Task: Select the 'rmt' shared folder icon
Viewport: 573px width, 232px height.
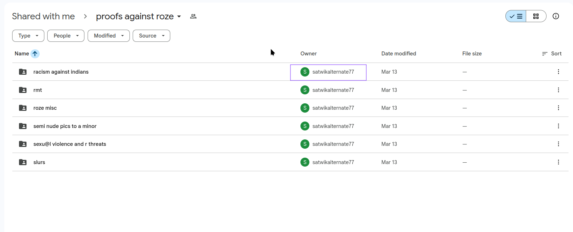Action: (x=23, y=90)
